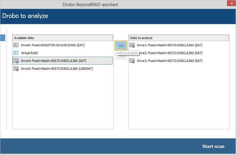The width and height of the screenshot is (238, 156).
Task: Select the Drive5 Hitachi (USB/SAT) label text
Action: tap(57, 69)
